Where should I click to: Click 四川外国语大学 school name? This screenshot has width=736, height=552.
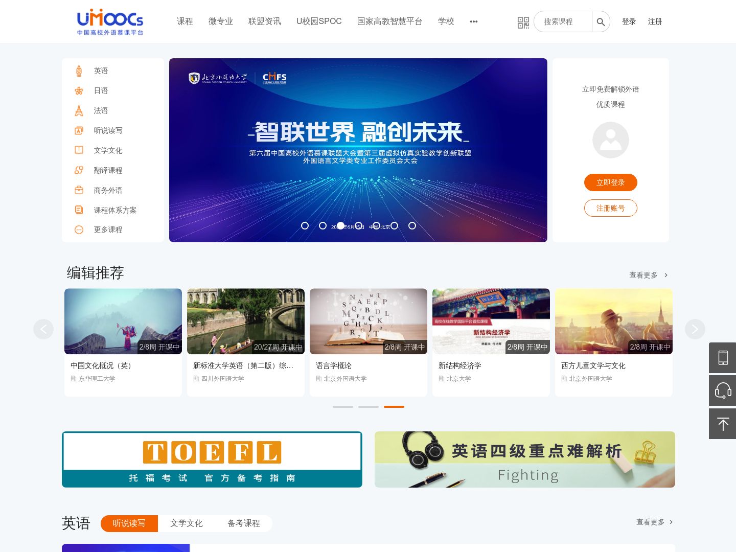[223, 379]
